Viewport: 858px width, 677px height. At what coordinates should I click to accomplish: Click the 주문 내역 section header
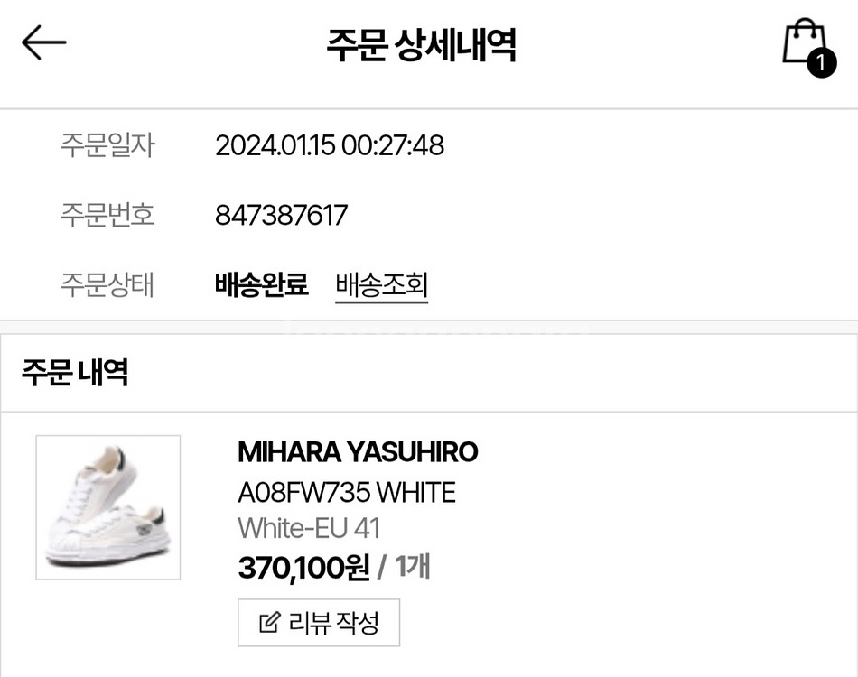75,372
